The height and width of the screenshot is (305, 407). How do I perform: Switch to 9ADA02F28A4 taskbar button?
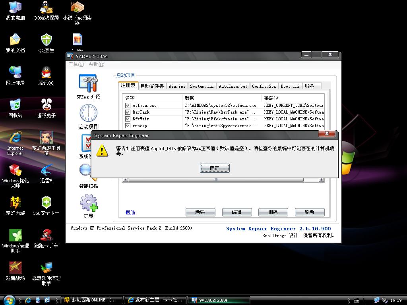pos(219,300)
